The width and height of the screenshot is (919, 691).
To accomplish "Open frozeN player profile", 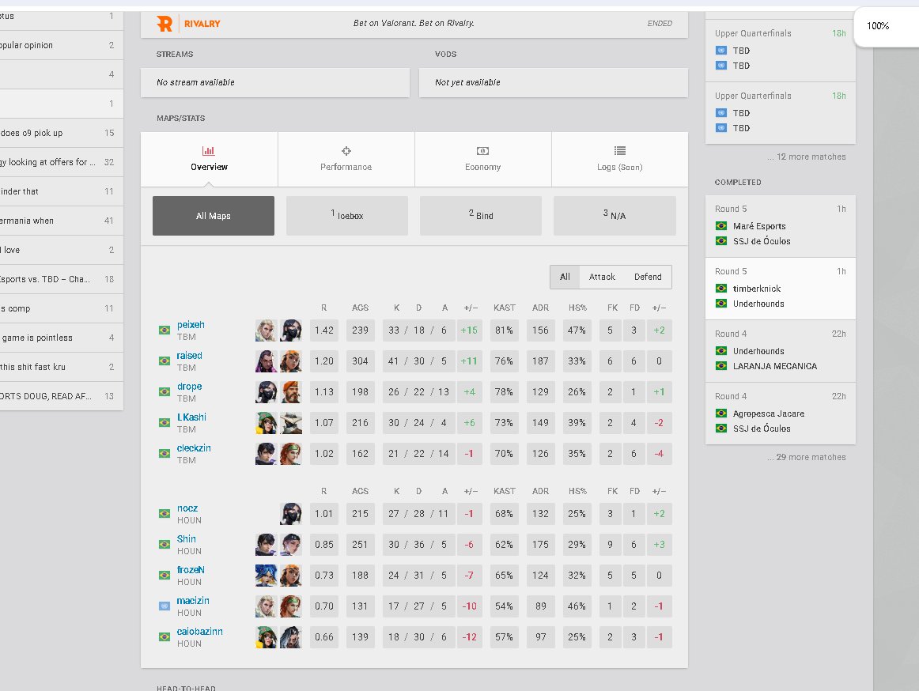I will coord(191,570).
